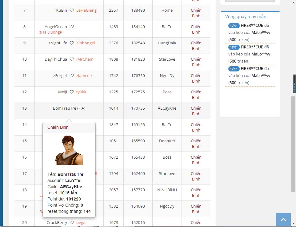Click the heart icon beside zForget
296x227 pixels.
(x=72, y=76)
